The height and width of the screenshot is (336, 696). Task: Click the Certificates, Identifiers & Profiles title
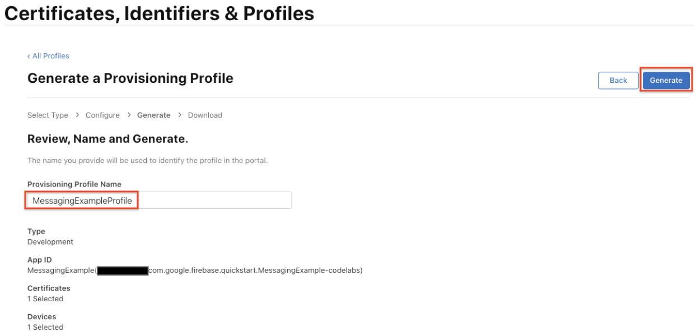tap(159, 13)
